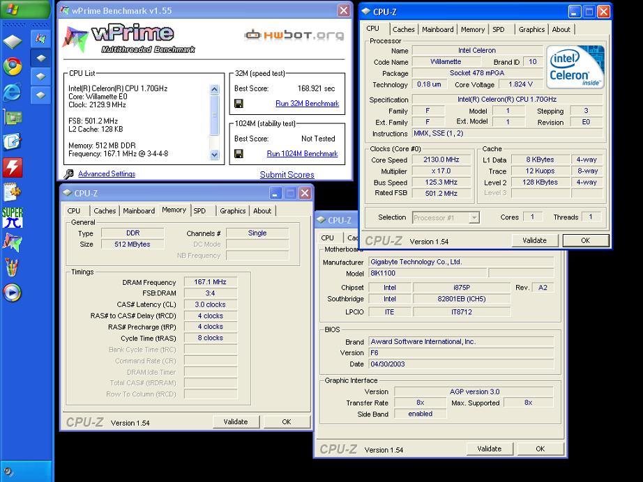Image resolution: width=643 pixels, height=482 pixels.
Task: Open the Processor #1 selection dropdown
Action: [474, 217]
